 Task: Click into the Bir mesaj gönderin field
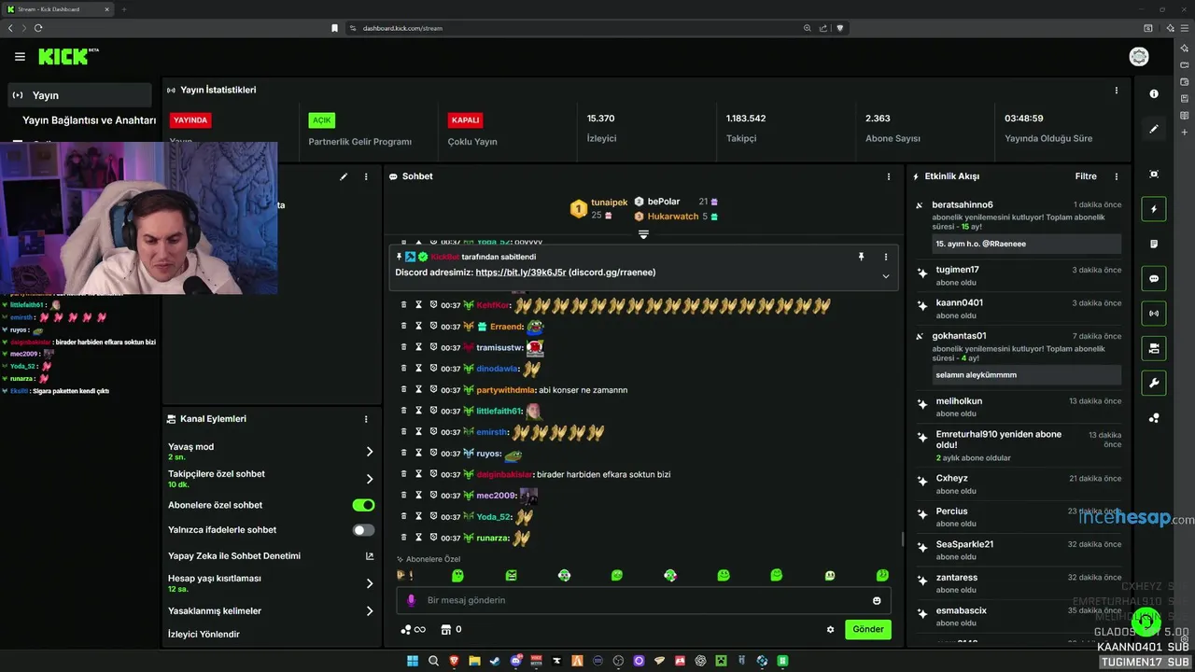coord(643,600)
